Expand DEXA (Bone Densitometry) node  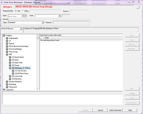tap(7, 46)
